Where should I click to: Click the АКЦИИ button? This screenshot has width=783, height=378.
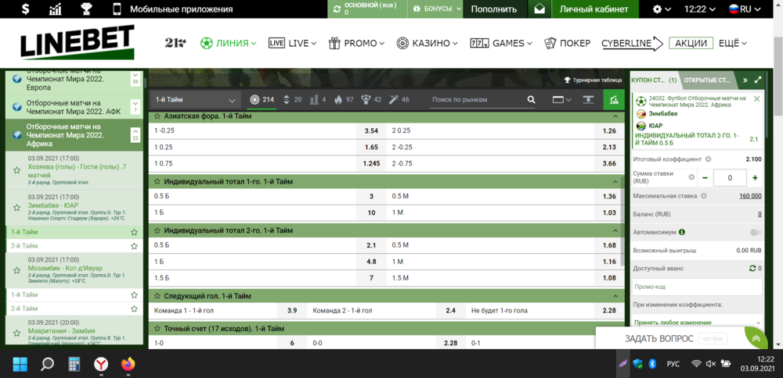click(691, 43)
